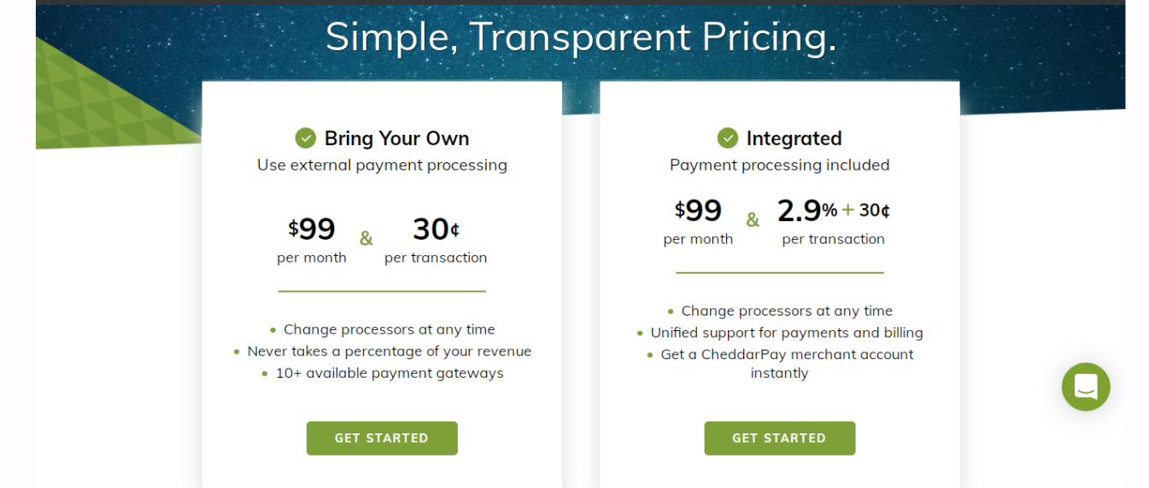Click the green ampersand in Integrated card

[753, 219]
